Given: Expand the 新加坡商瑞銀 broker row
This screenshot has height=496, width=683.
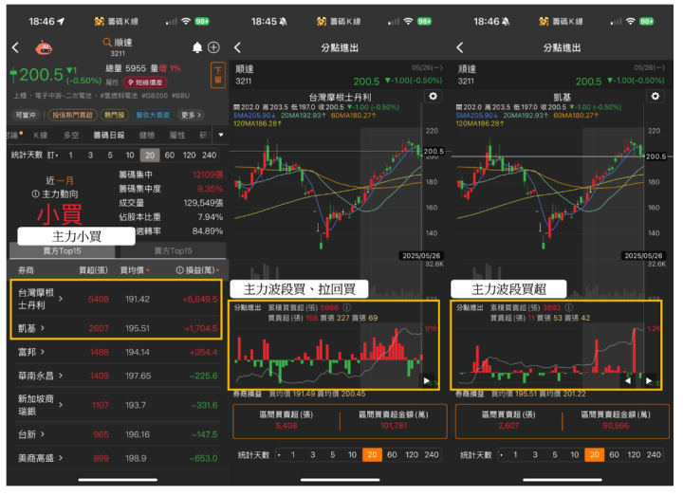Looking at the screenshot, I should [118, 405].
